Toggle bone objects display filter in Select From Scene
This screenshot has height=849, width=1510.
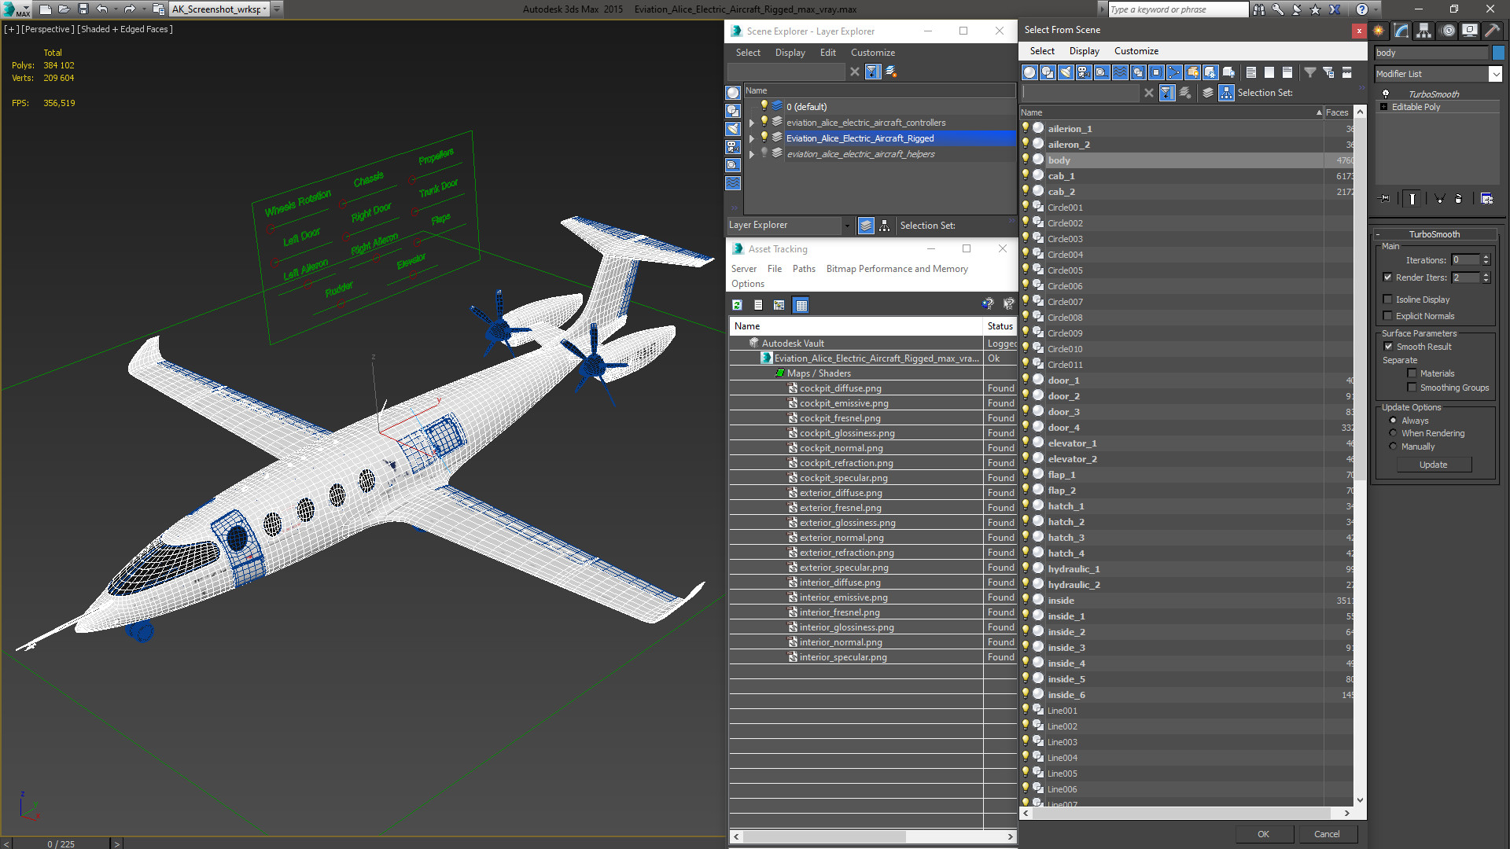[x=1174, y=72]
